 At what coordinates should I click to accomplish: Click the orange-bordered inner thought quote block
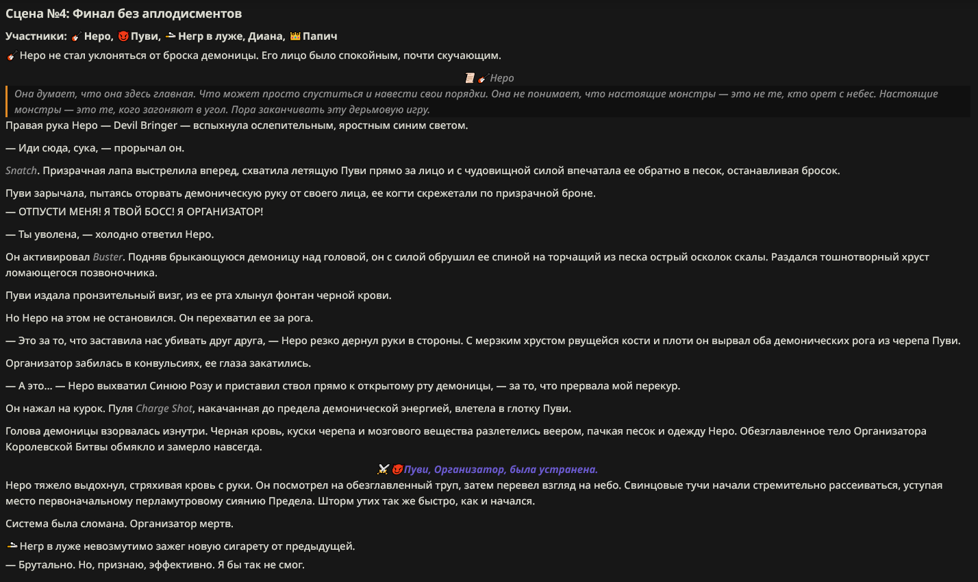point(488,101)
